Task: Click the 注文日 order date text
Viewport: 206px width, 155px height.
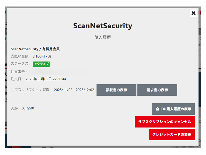Action: point(17,79)
